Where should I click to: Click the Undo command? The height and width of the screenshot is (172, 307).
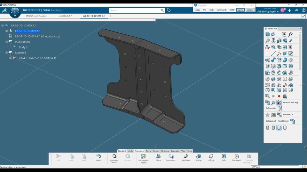tap(98, 158)
